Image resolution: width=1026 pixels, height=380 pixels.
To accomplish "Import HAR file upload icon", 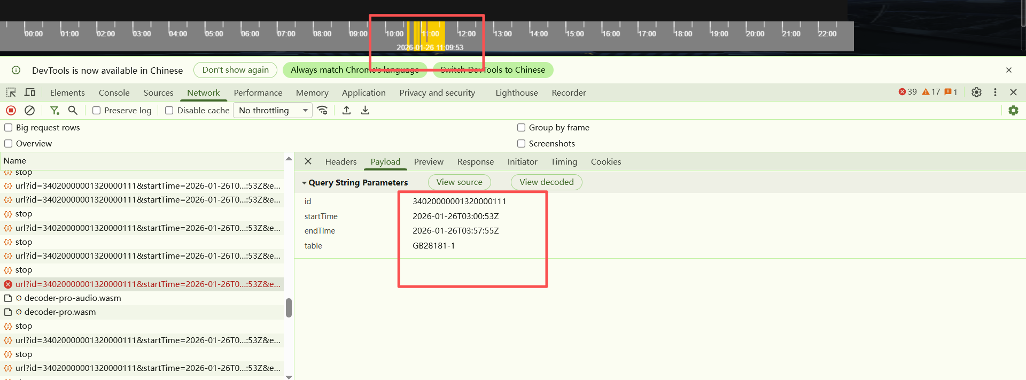I will pos(347,110).
